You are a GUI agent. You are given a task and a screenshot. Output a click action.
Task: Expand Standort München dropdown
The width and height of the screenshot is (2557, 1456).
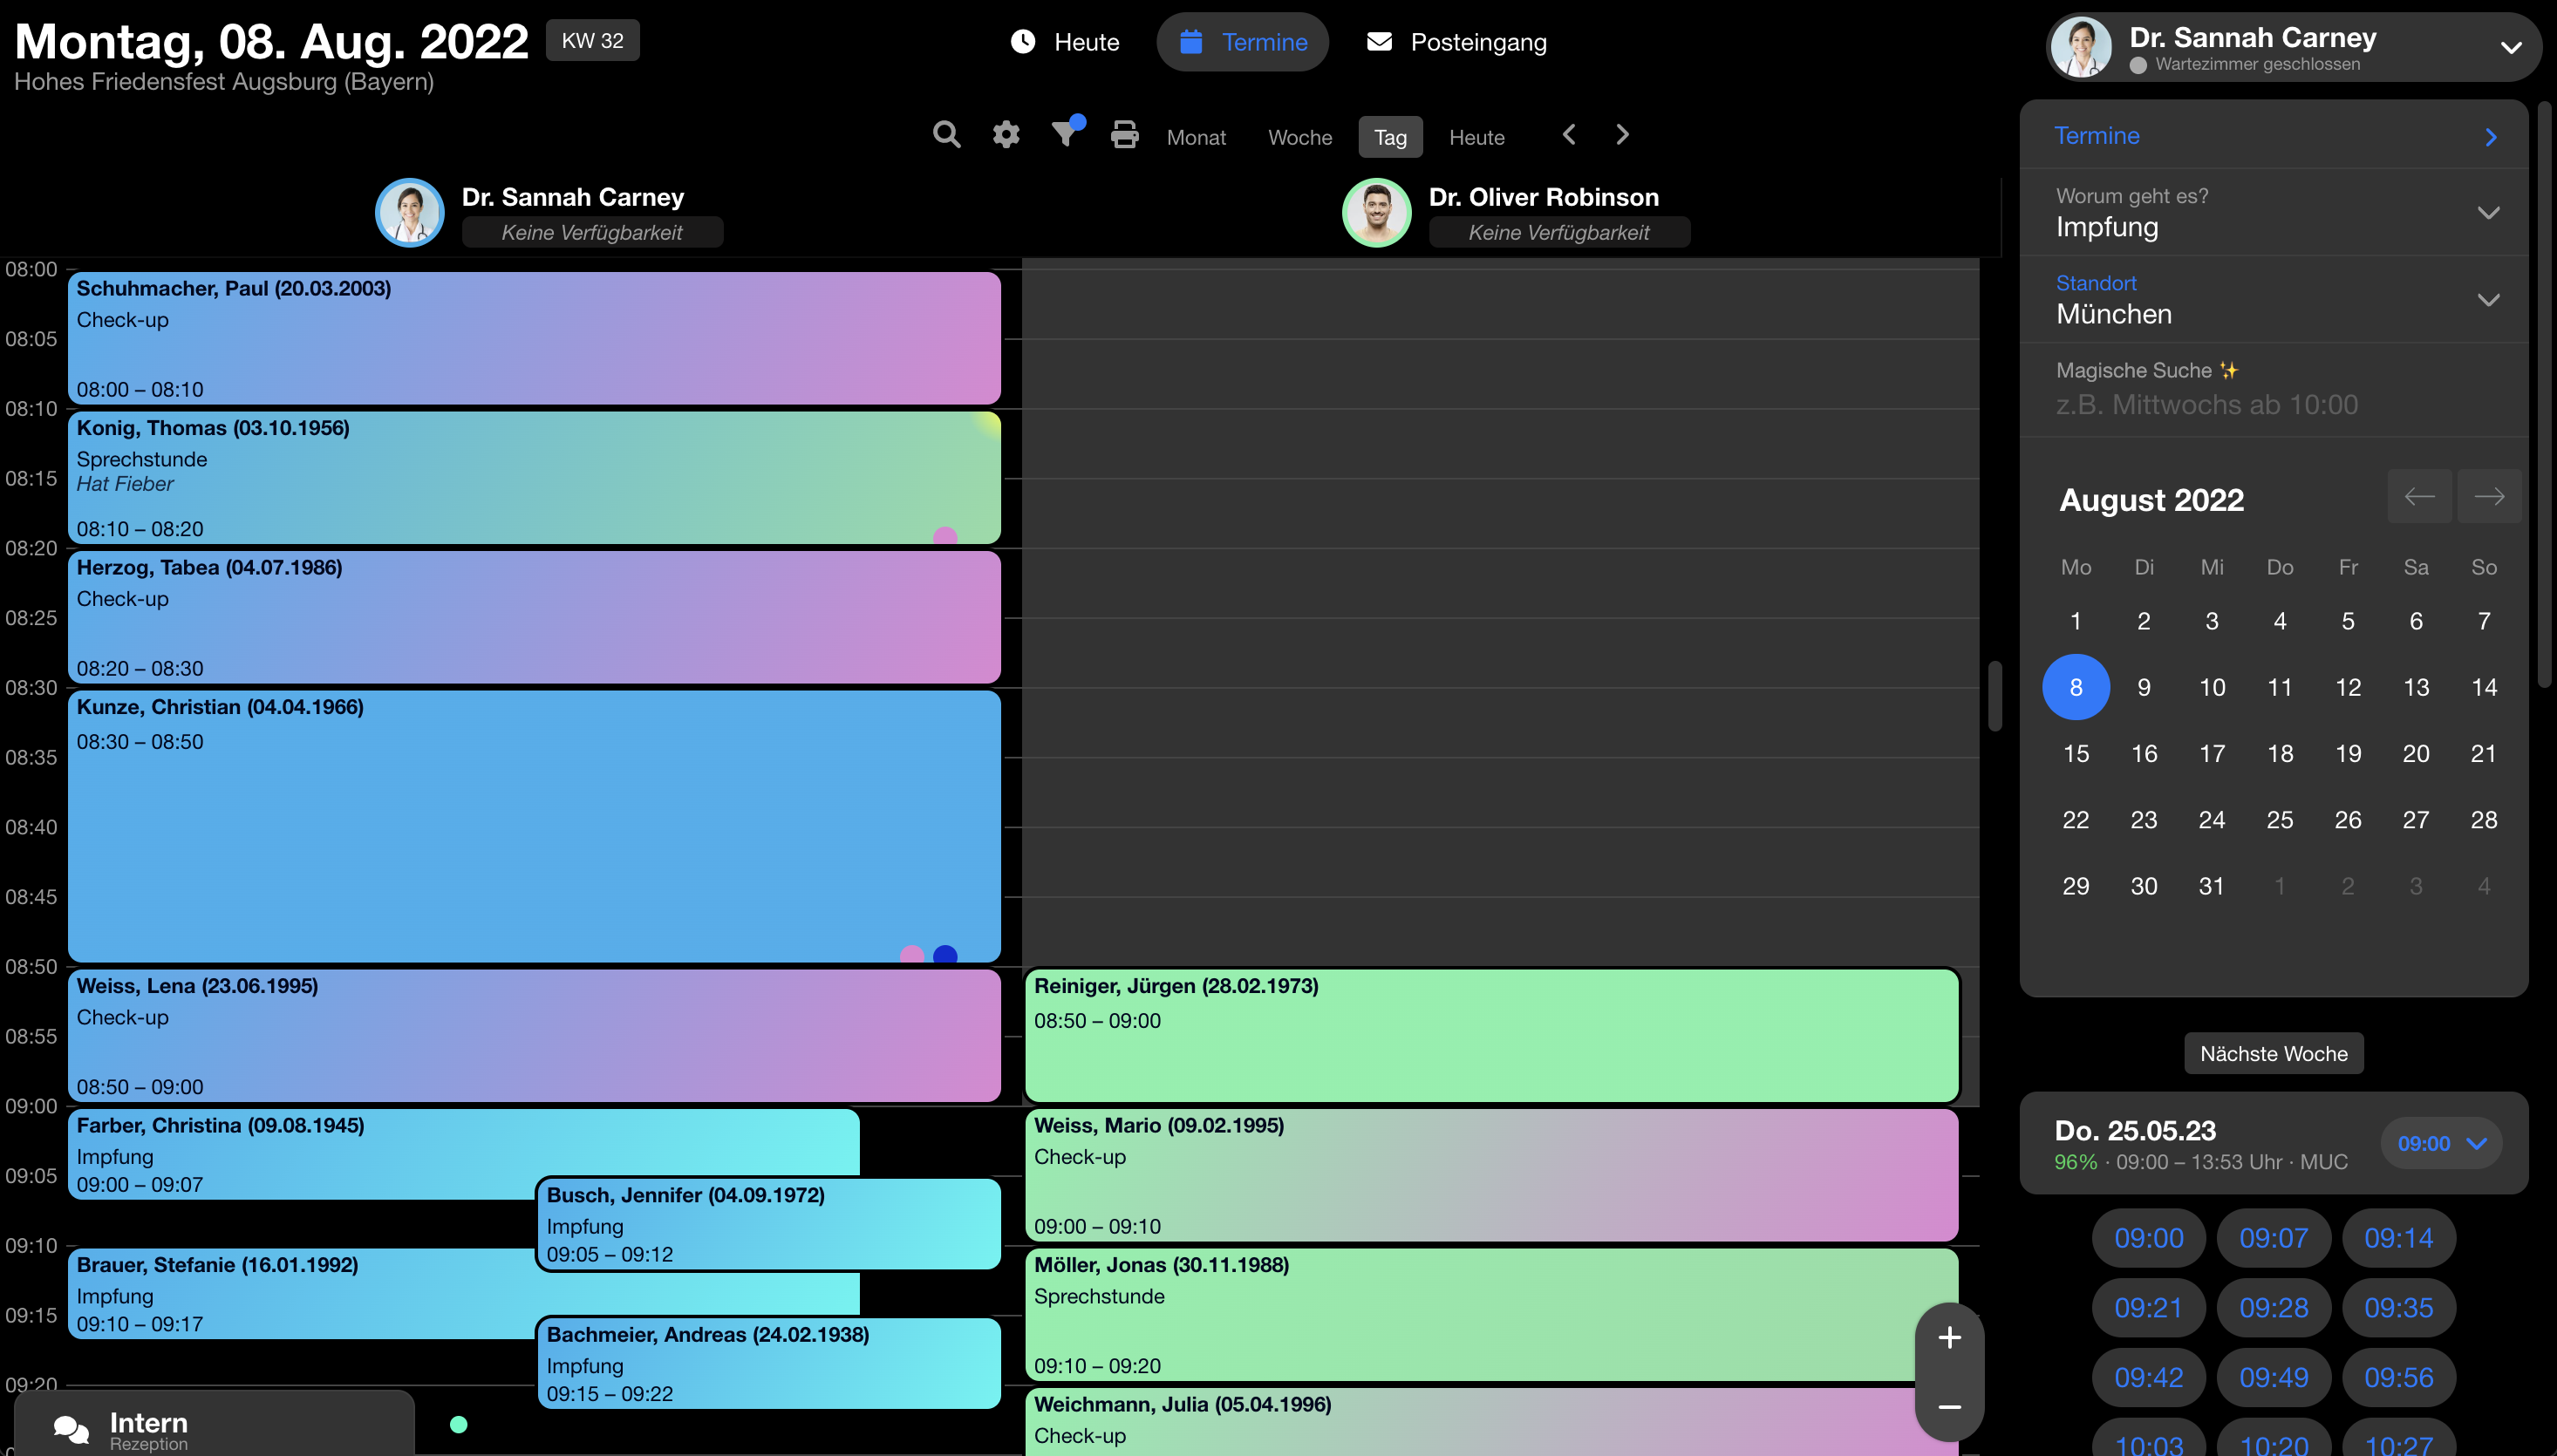(x=2488, y=300)
